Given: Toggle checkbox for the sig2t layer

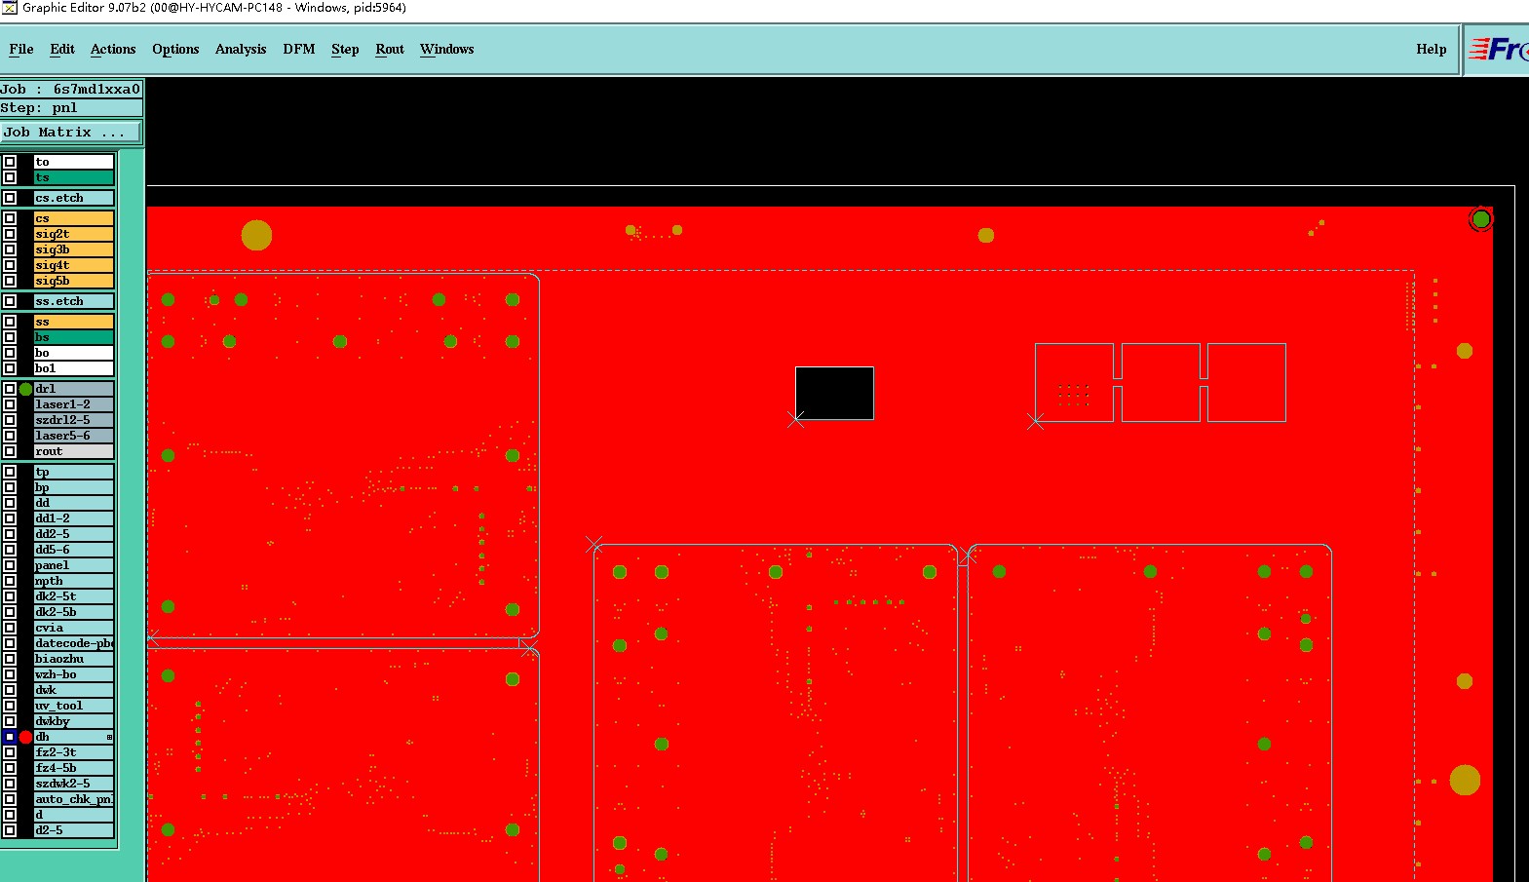Looking at the screenshot, I should [10, 234].
